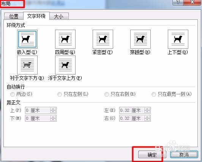Switch to the 位置 tab

click(x=14, y=16)
